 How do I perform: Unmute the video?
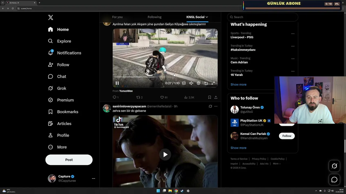tap(191, 83)
